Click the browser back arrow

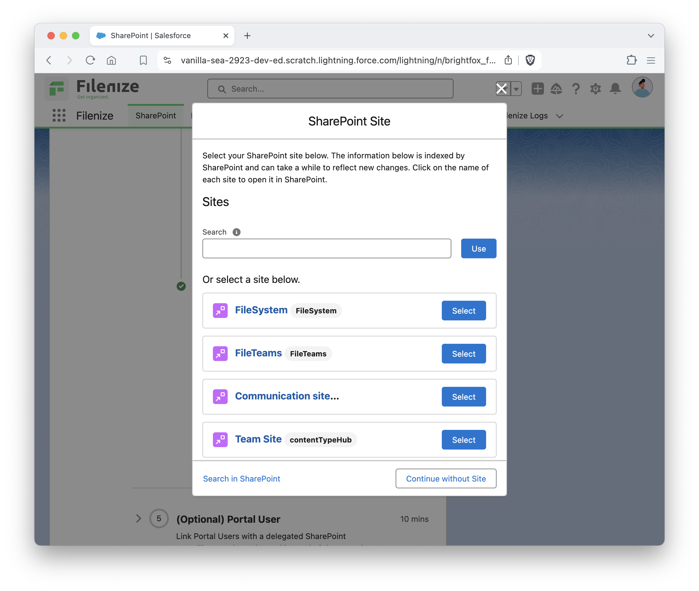point(49,60)
